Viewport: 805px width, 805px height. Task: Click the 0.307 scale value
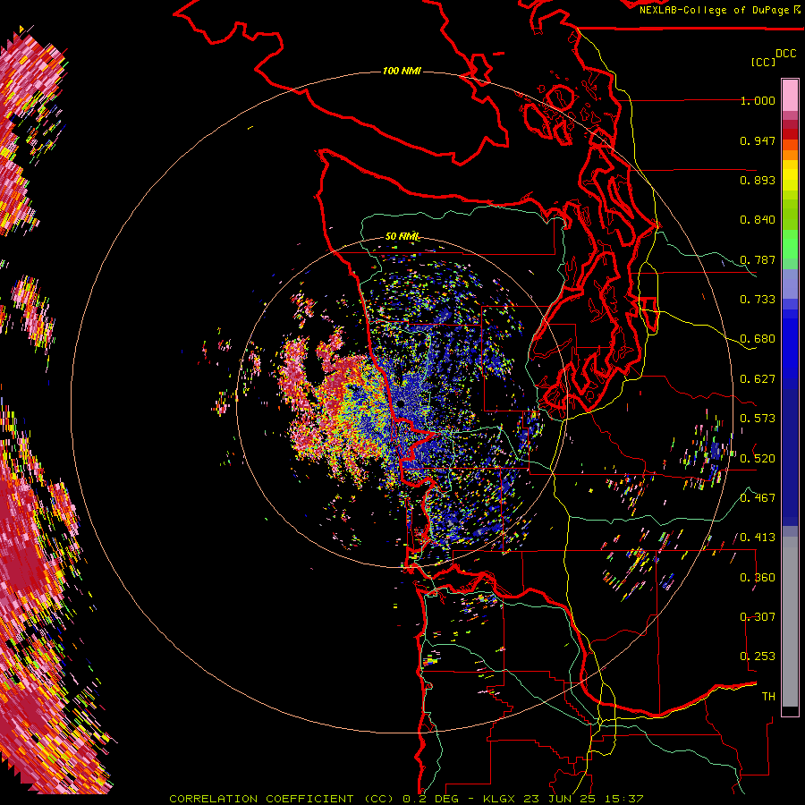[758, 616]
